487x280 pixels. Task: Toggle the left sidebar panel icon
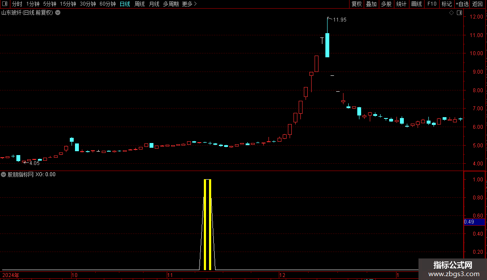click(5, 4)
